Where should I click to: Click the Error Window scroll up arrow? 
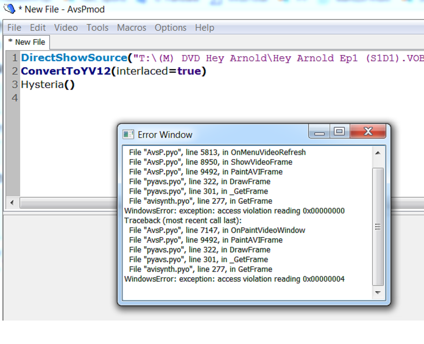click(378, 153)
